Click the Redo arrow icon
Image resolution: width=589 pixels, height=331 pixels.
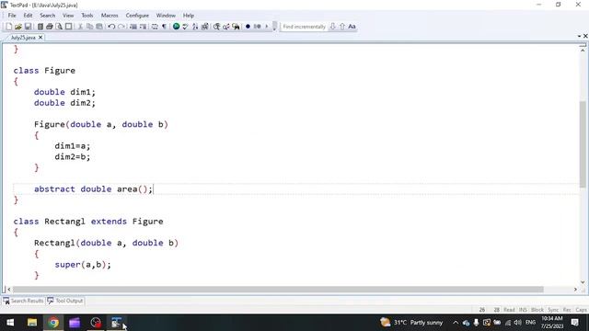coord(121,27)
